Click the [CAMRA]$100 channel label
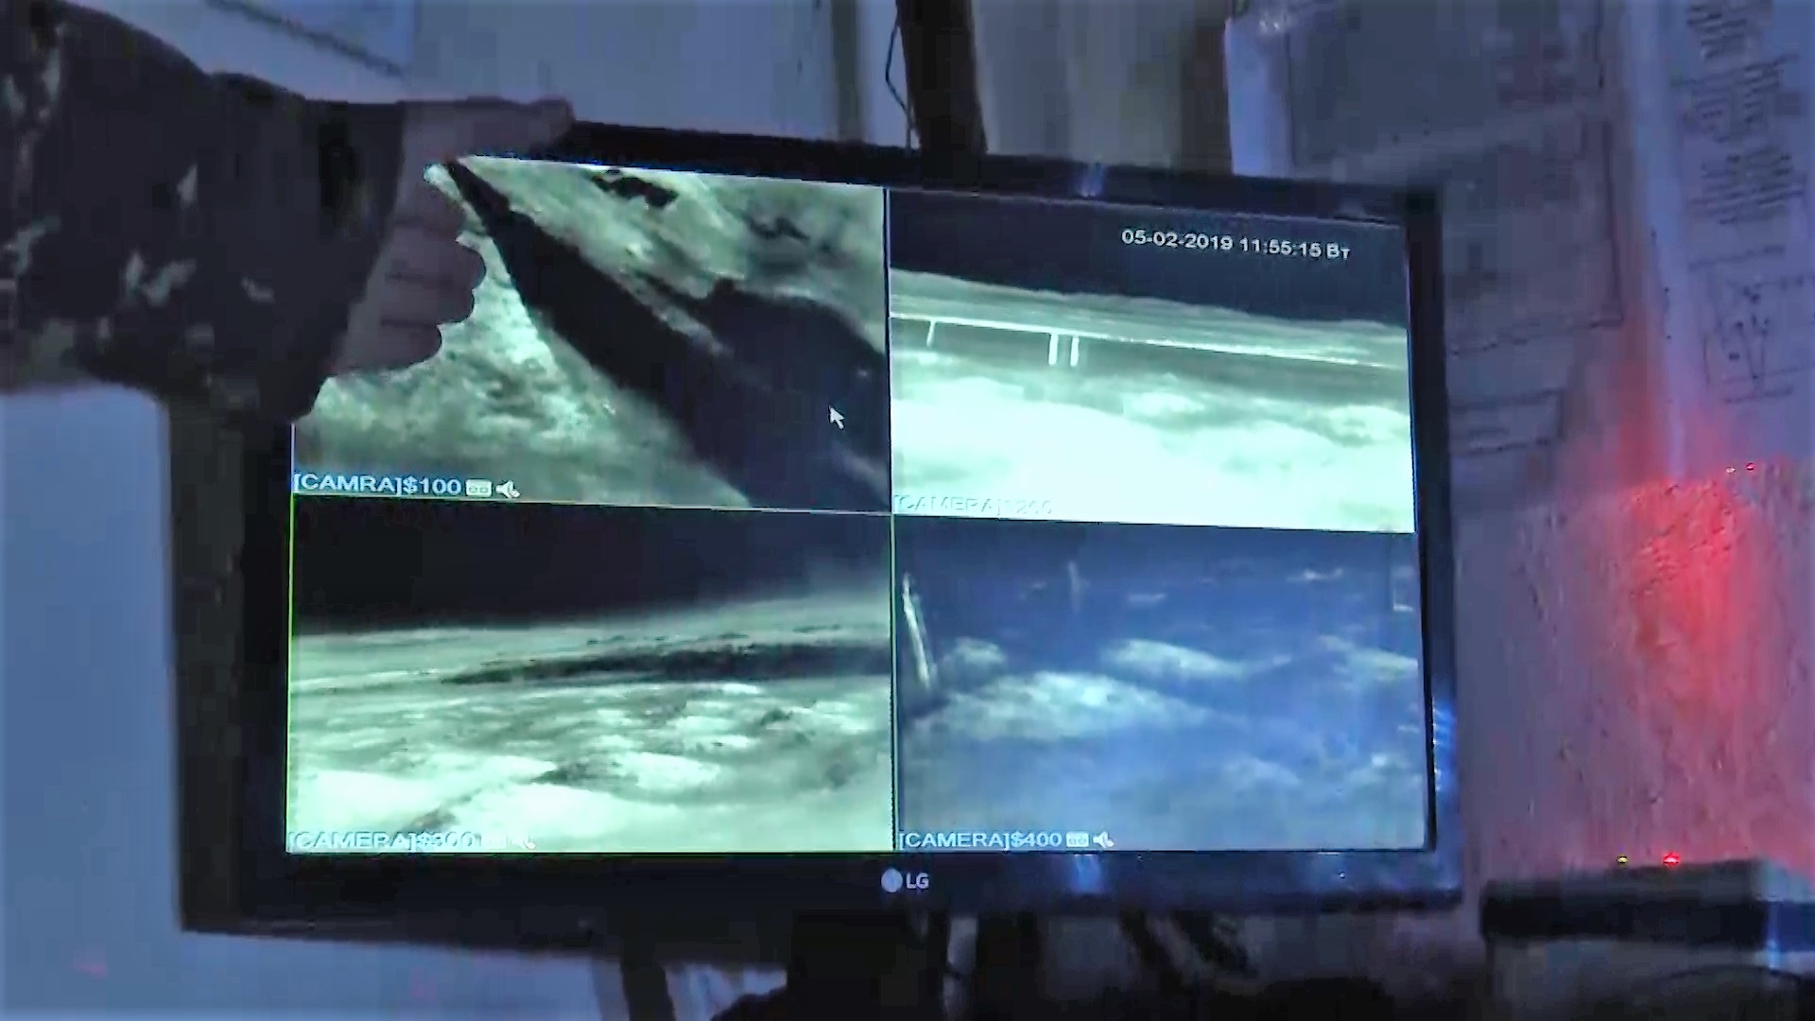This screenshot has height=1021, width=1815. click(x=377, y=485)
